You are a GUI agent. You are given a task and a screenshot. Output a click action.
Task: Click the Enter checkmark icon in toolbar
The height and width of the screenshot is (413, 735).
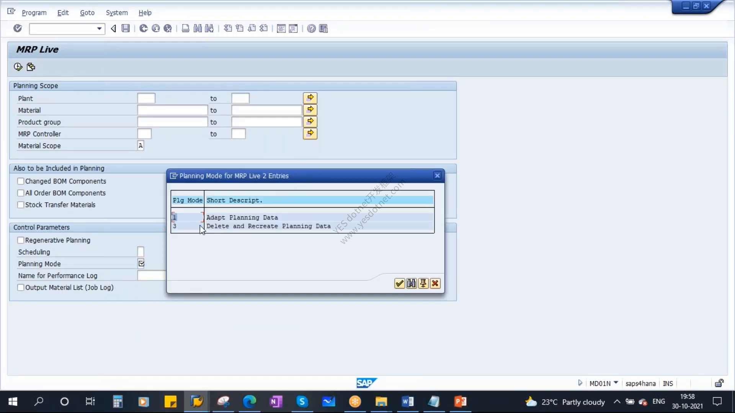18,28
